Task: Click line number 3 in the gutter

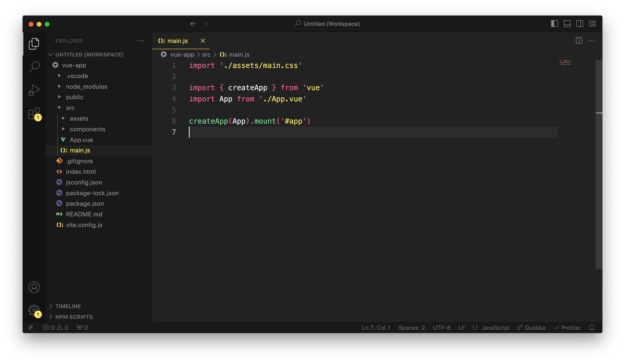Action: click(x=174, y=88)
